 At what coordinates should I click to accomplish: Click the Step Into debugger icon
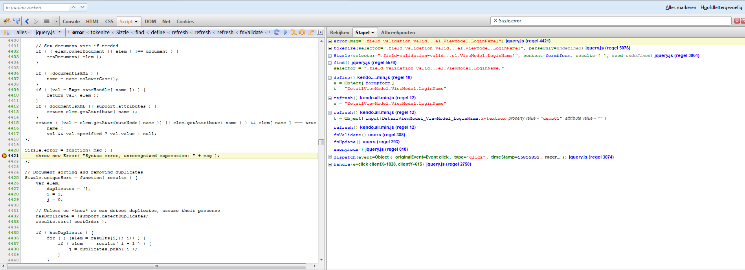tap(294, 32)
